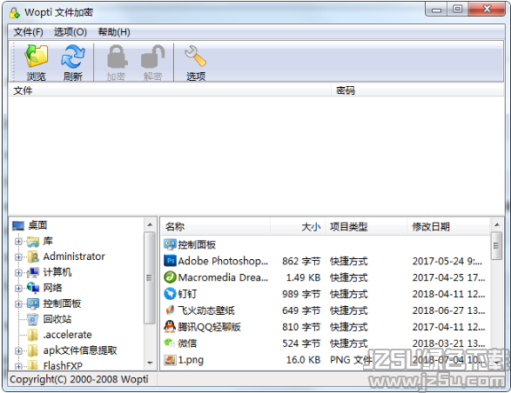This screenshot has height=393, width=511.
Task: Click the file list scrollbar up arrow
Action: pos(497,224)
